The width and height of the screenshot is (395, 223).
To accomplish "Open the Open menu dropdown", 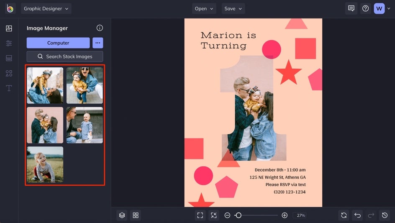I will 204,8.
